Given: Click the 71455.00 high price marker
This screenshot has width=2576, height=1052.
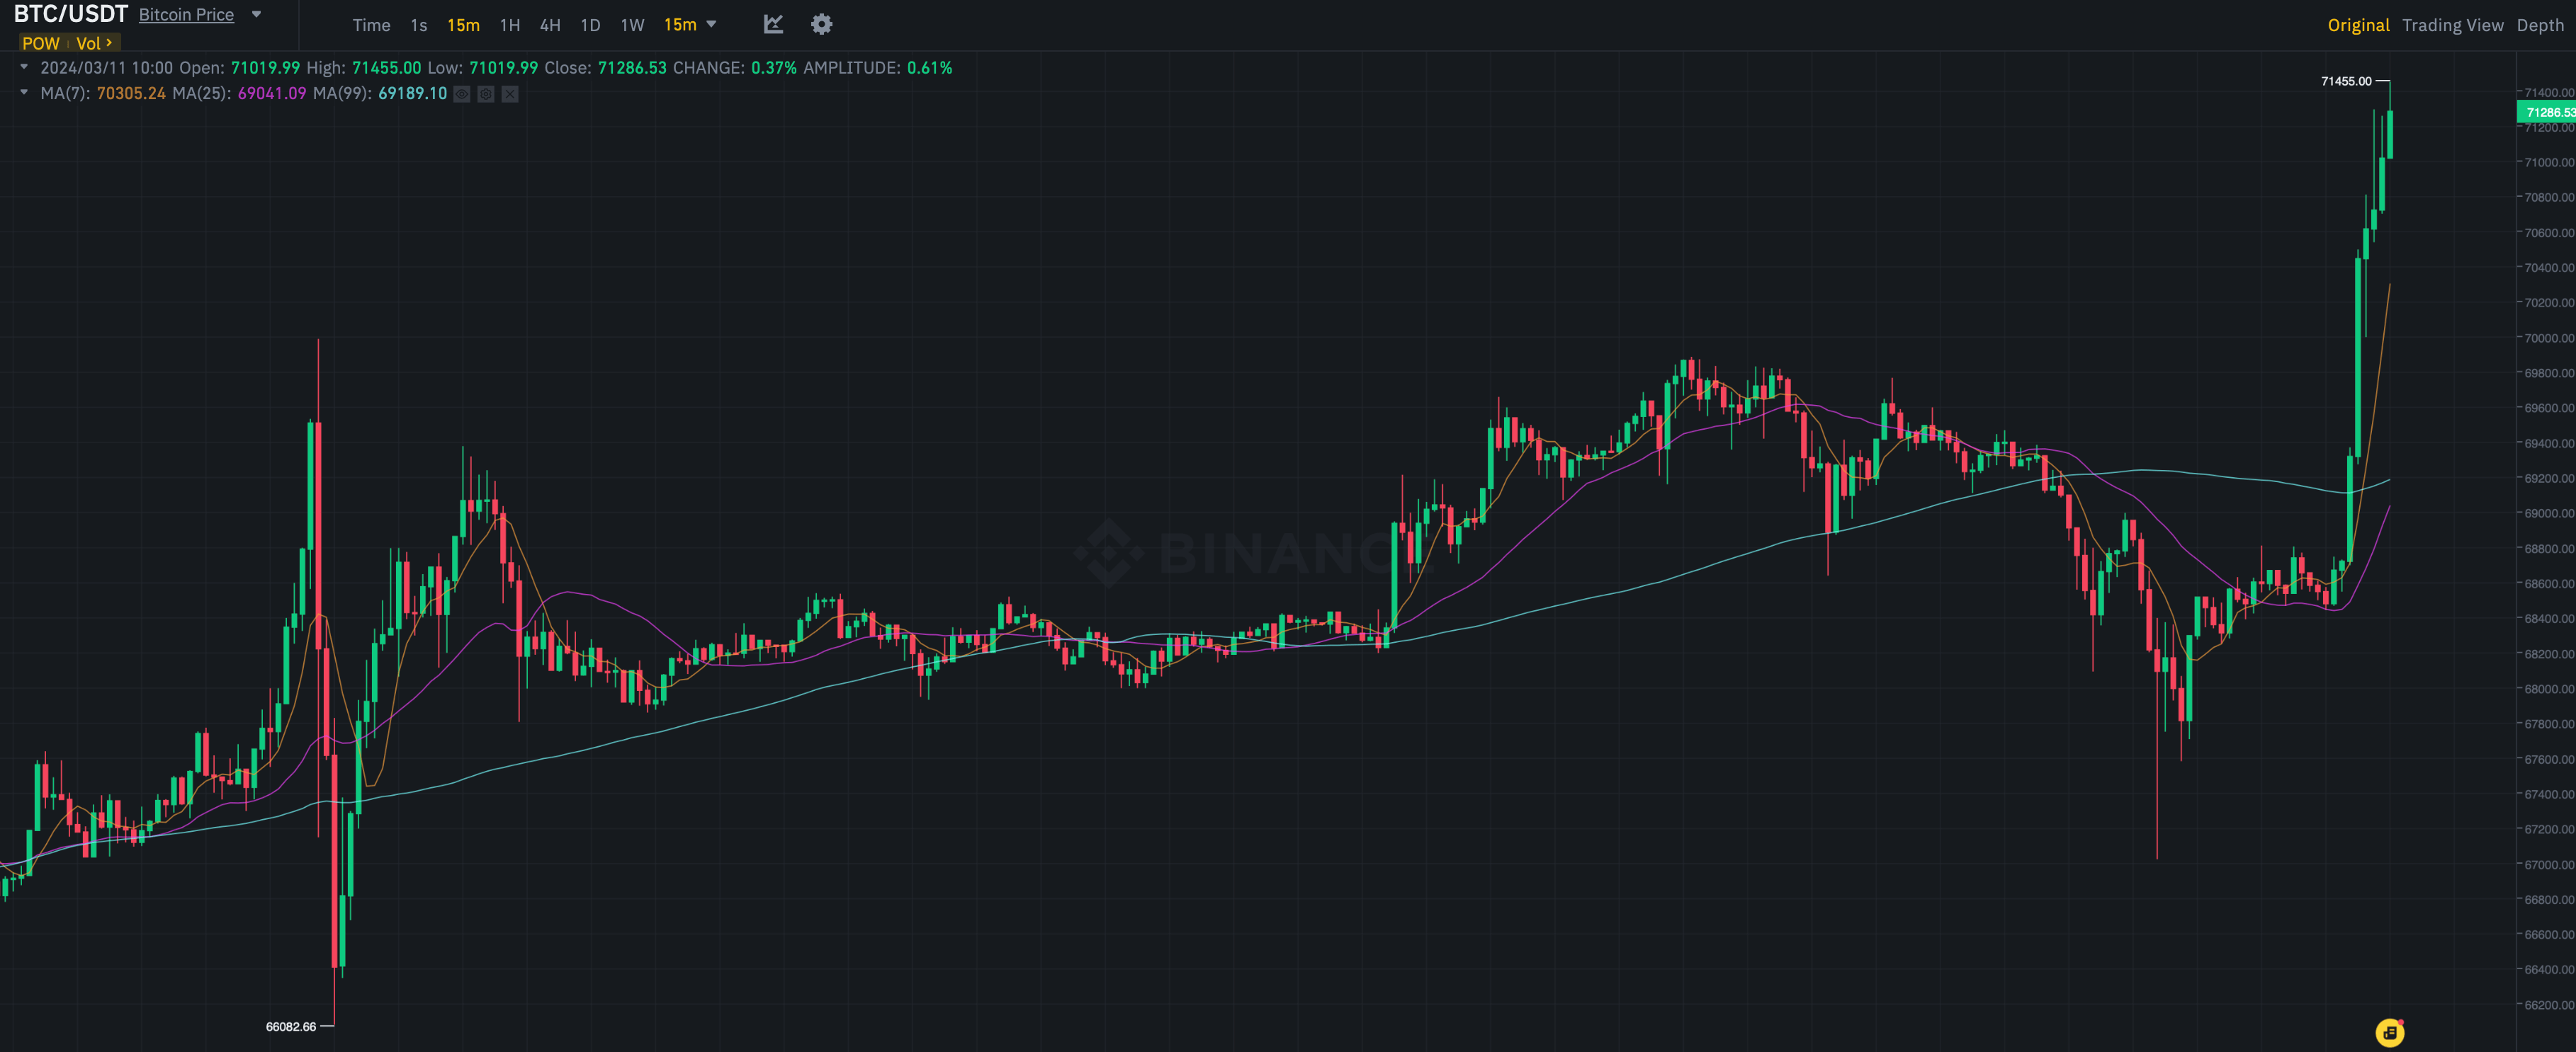Looking at the screenshot, I should pyautogui.click(x=2345, y=81).
